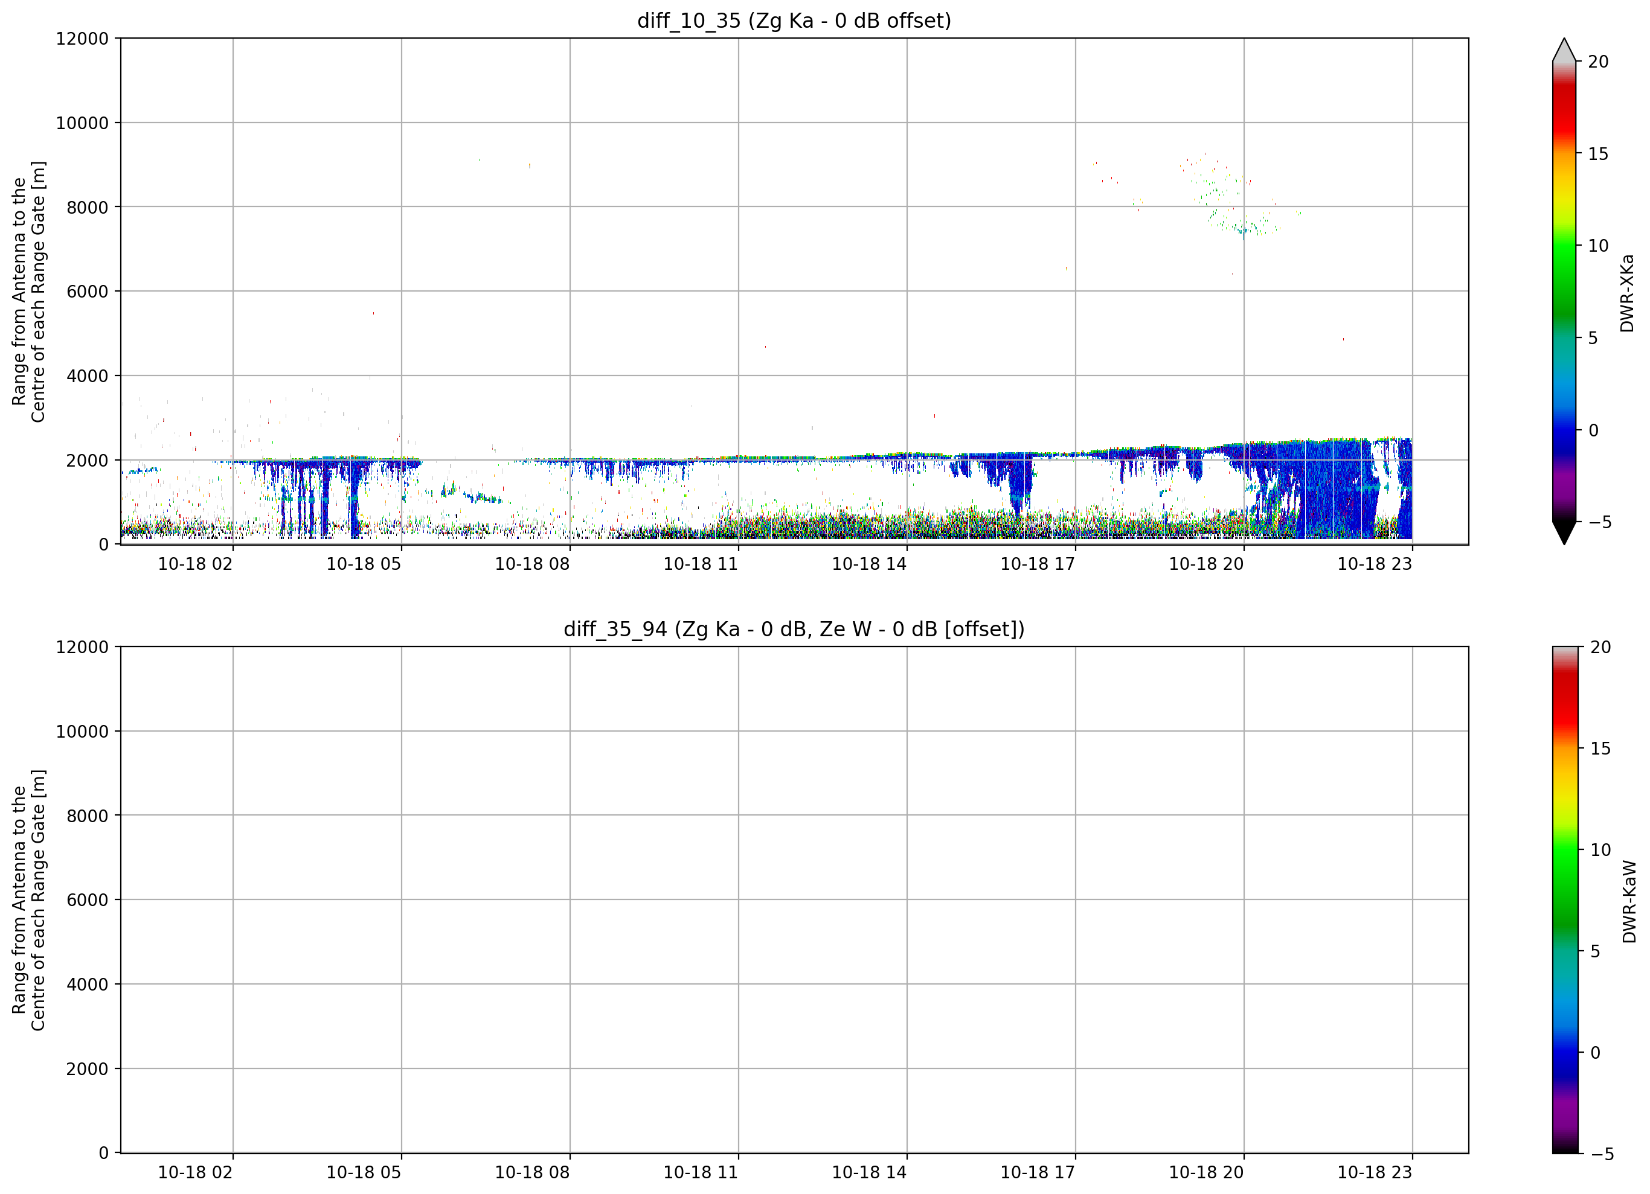Screen dimensions: 1650x1194
Task: Click tick 15 on DWR-KaW colorbar
Action: pos(1600,749)
